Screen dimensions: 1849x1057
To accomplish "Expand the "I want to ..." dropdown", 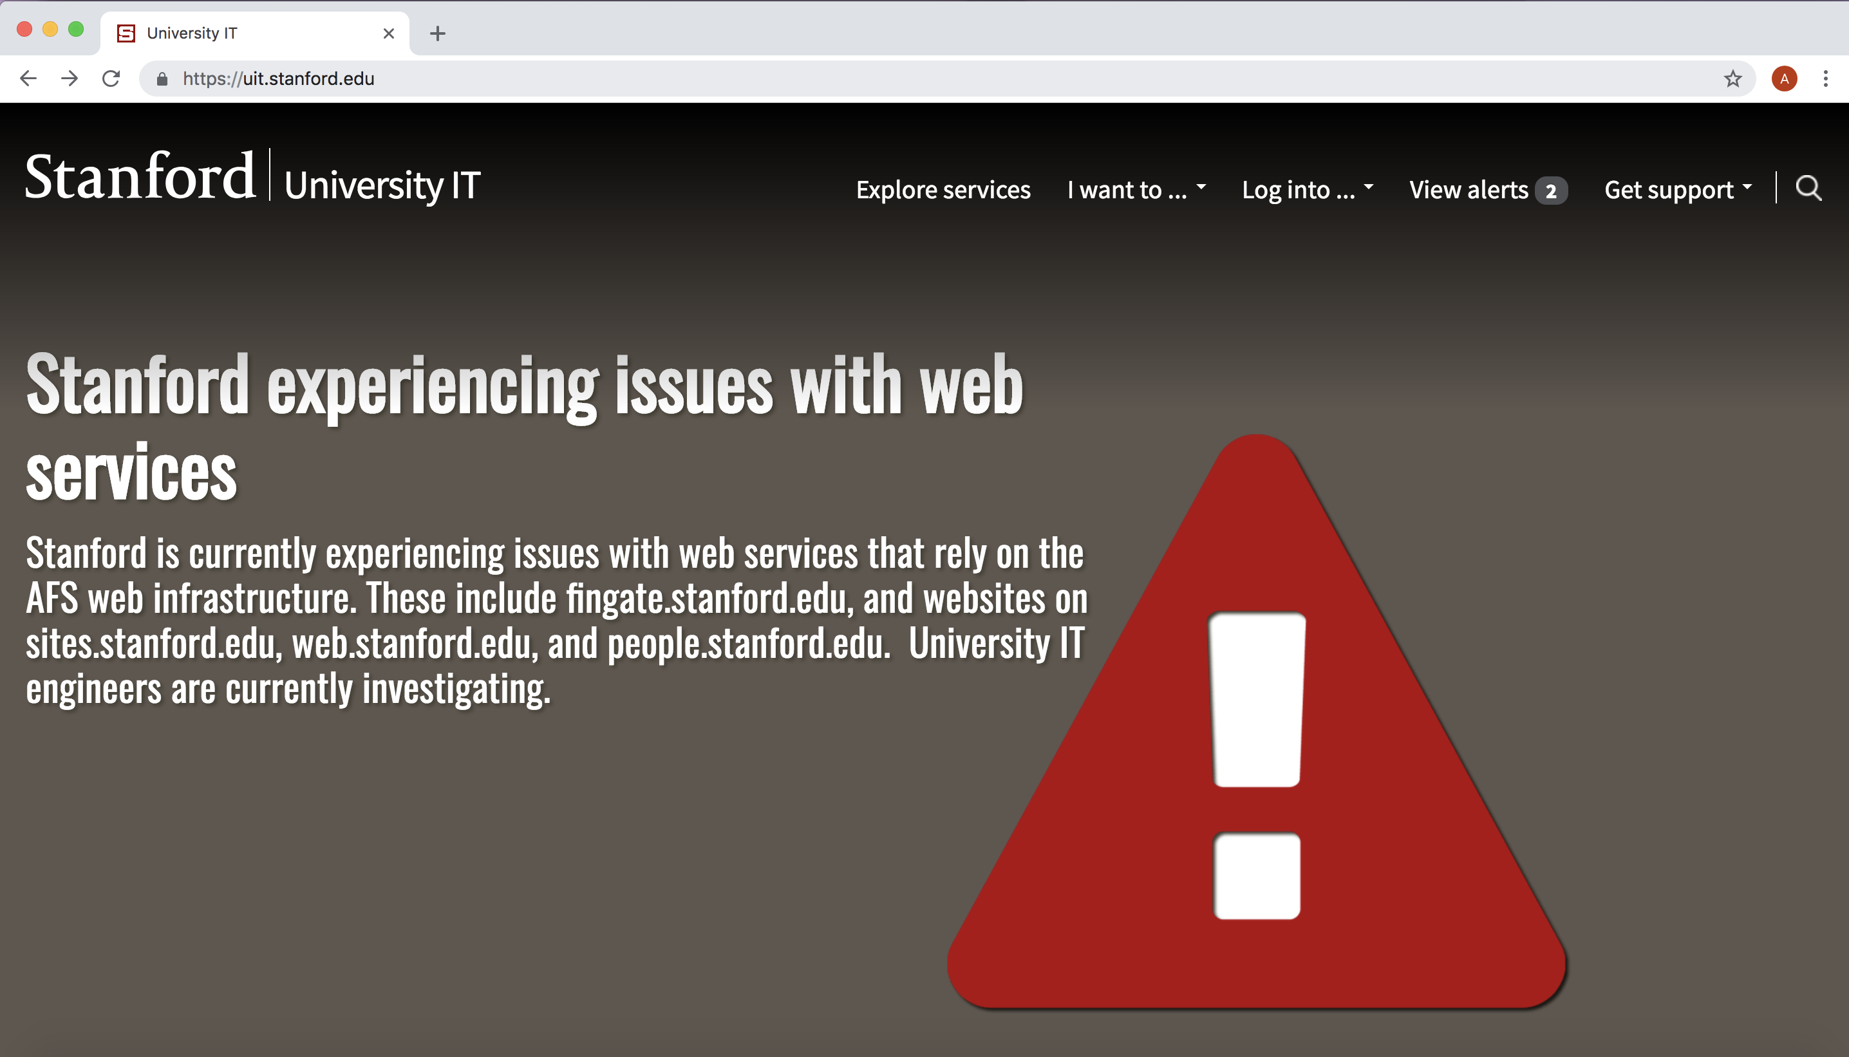I will (x=1136, y=189).
